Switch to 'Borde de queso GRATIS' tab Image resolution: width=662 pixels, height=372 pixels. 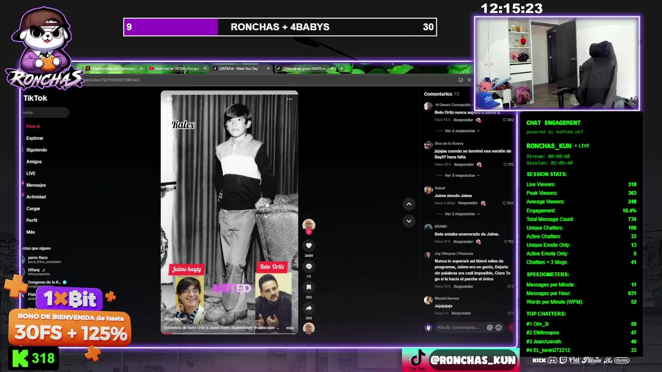click(304, 68)
